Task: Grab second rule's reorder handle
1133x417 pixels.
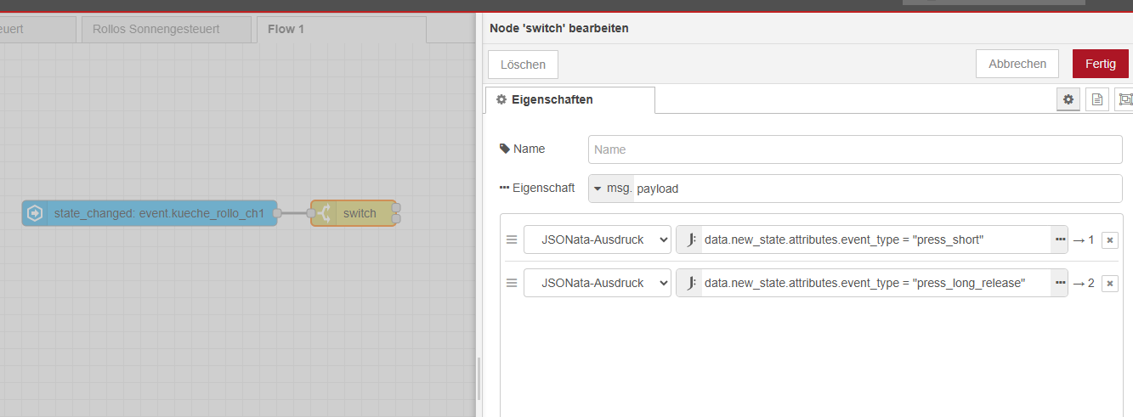Action: click(x=512, y=284)
